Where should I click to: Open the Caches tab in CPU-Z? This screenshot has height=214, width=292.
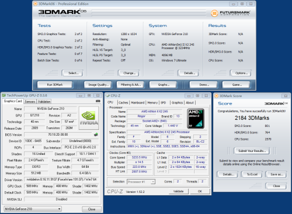pyautogui.click(x=123, y=102)
